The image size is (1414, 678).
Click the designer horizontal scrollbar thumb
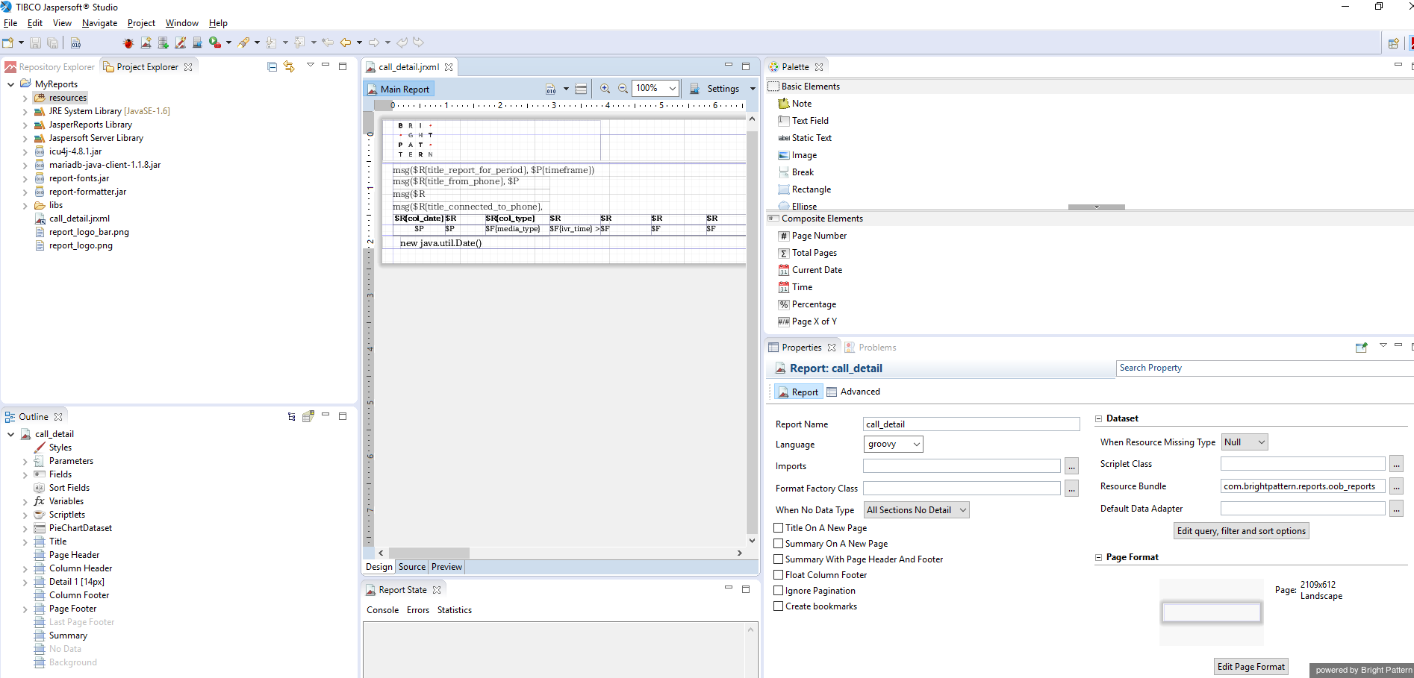pyautogui.click(x=430, y=553)
